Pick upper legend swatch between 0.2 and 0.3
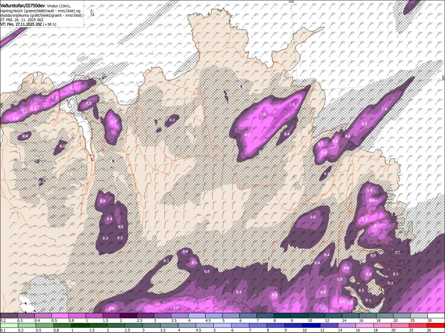Image resolution: width=445 pixels, height=333 pixels. click(x=9, y=316)
